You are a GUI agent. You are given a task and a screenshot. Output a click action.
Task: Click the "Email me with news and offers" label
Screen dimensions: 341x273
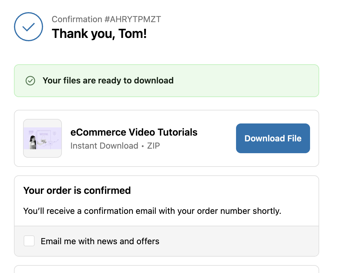100,241
